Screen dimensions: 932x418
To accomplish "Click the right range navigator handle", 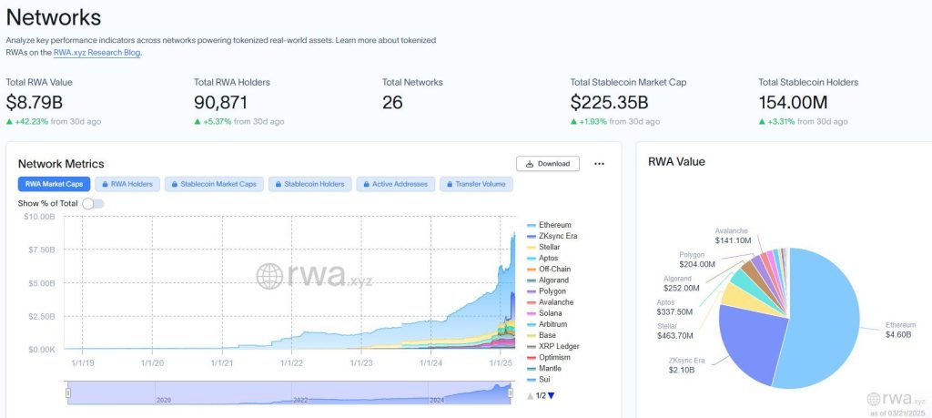I will (510, 393).
